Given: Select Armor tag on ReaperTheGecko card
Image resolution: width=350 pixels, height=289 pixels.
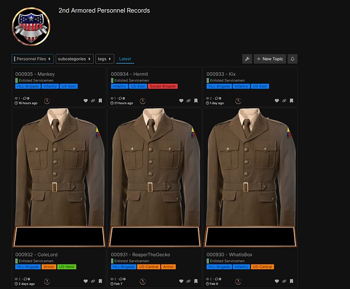Looking at the screenshot, I should click(x=168, y=266).
